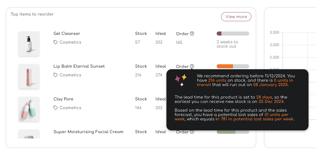Click the Cosmetics label under Clay Pore
316x155 pixels.
coord(70,108)
